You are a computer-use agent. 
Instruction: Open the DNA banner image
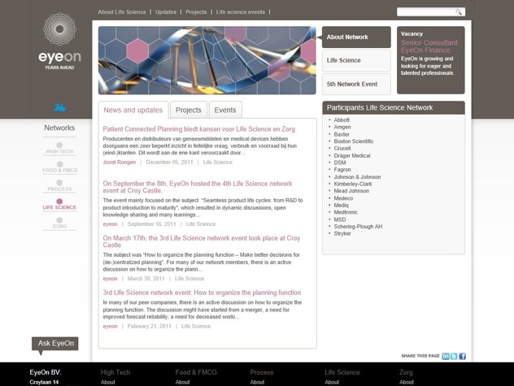click(x=207, y=61)
